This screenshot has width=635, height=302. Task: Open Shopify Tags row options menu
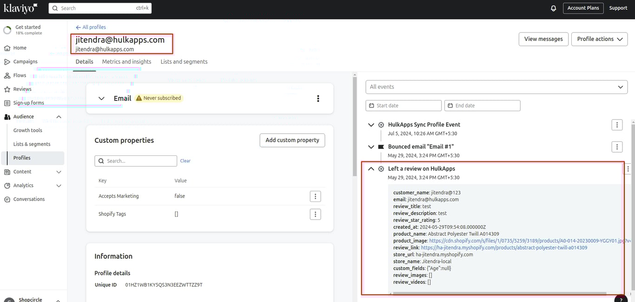coord(315,214)
